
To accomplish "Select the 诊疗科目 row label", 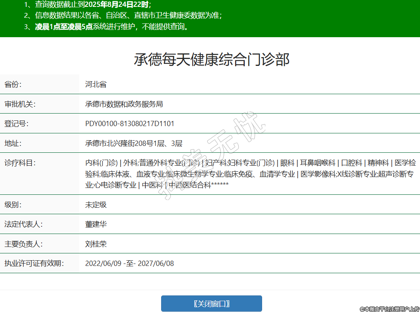I will (20, 163).
